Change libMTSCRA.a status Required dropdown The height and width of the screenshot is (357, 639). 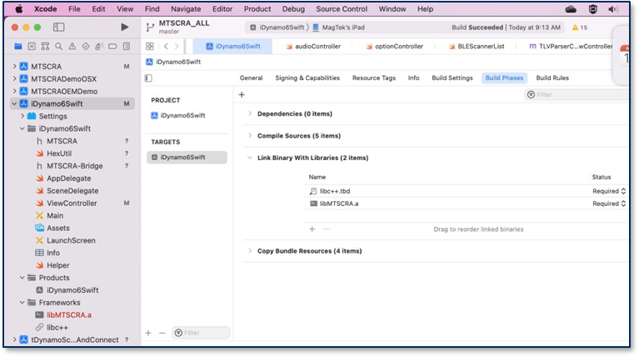coord(609,204)
